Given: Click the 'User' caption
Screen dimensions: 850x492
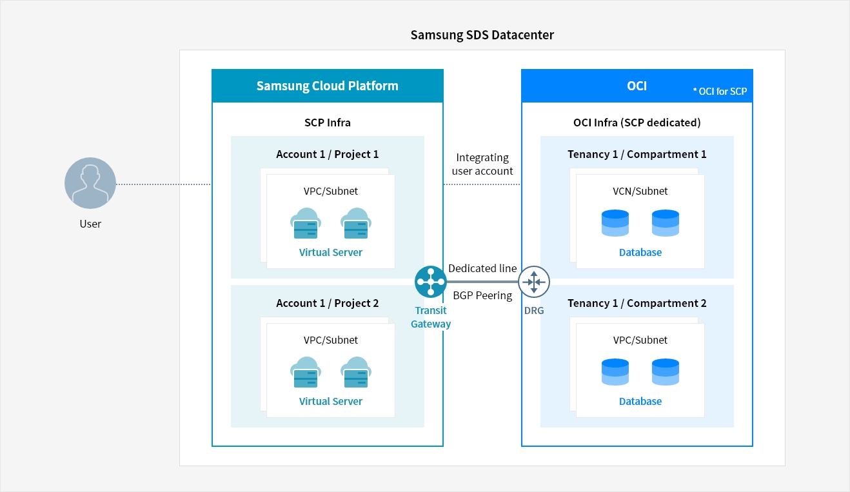Looking at the screenshot, I should (90, 224).
